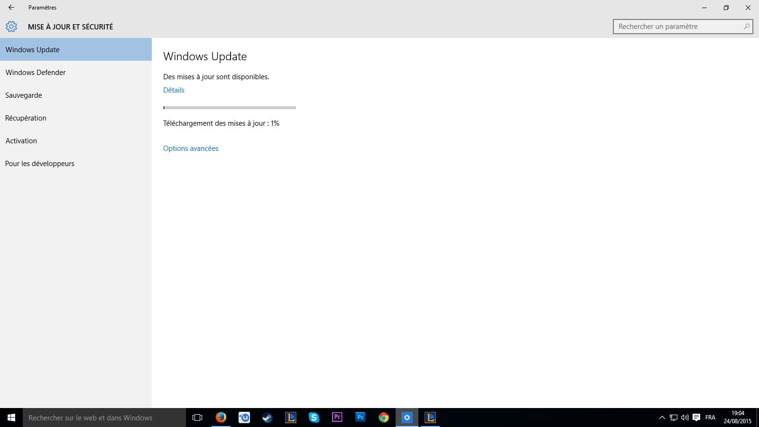This screenshot has width=759, height=427.
Task: Click the magnifier icon in the search box
Action: pos(746,27)
